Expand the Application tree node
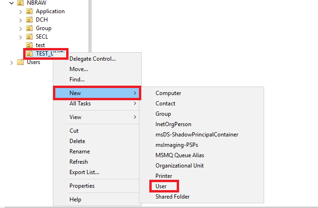This screenshot has height=208, width=318. (20, 12)
